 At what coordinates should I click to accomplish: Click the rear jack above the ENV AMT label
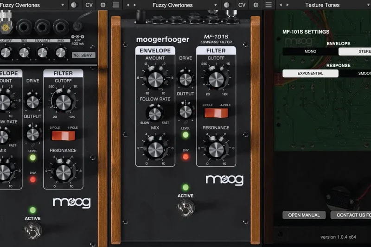[x=42, y=27]
